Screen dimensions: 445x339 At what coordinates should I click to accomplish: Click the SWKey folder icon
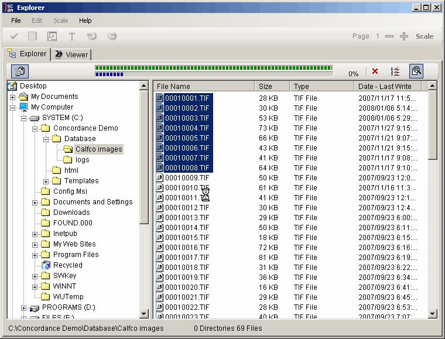(46, 275)
